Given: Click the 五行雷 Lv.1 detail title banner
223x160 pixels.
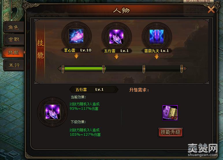Looking at the screenshot, I should pyautogui.click(x=94, y=90).
